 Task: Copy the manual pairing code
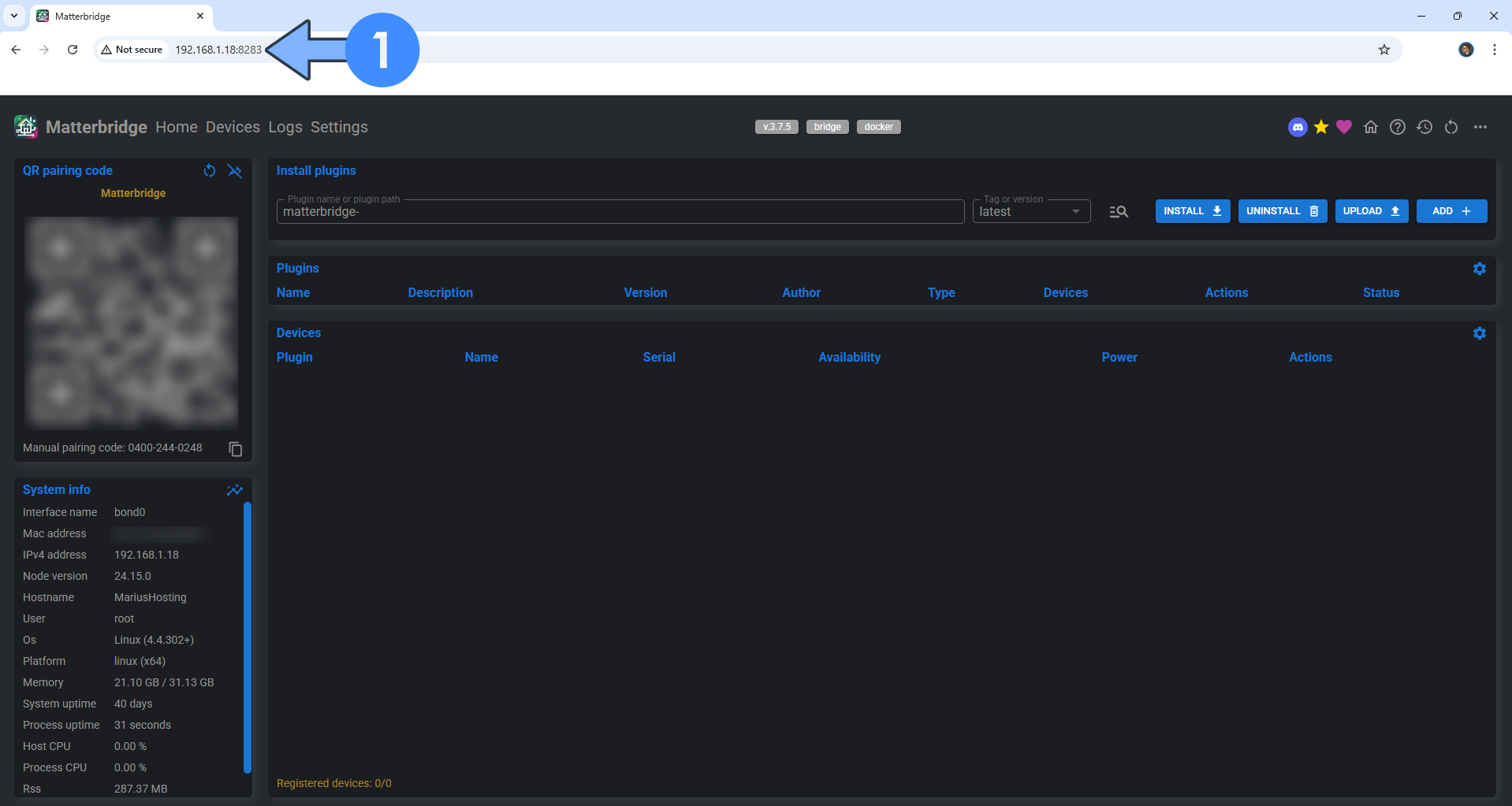(234, 448)
